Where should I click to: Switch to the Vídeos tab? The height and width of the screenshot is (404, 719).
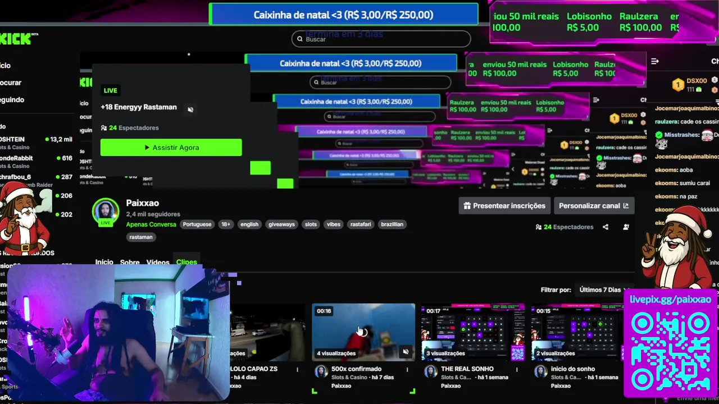tap(158, 262)
